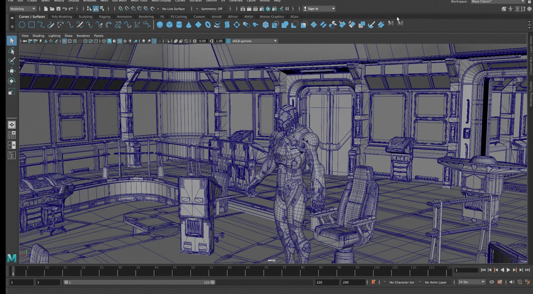Screen dimensions: 533x294
Task: Toggle loop playback mode icon
Action: point(492,282)
